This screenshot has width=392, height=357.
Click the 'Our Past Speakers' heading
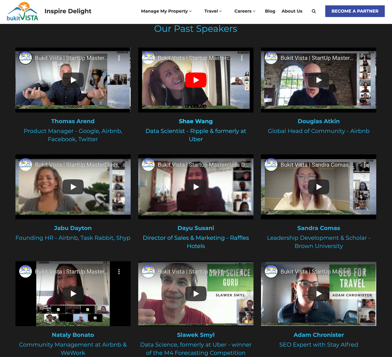pyautogui.click(x=196, y=29)
